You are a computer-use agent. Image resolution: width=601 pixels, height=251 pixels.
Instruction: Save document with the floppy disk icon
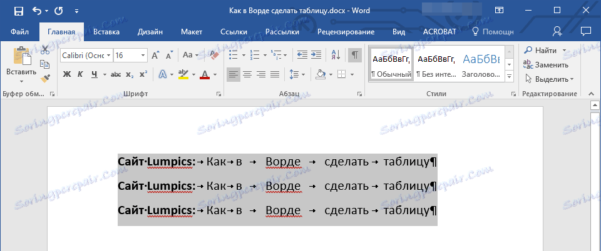tap(18, 11)
